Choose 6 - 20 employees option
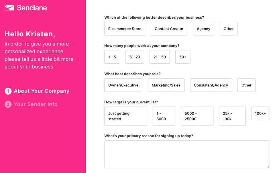Viewport: 275px width, 173px height. coord(135,57)
